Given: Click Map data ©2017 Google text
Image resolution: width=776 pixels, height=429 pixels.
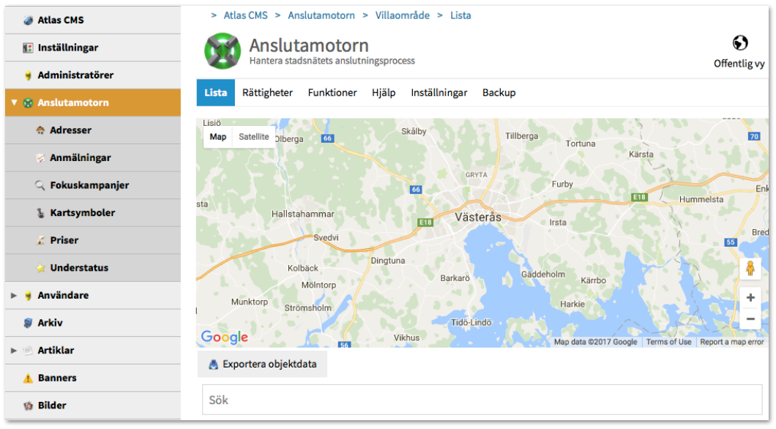Looking at the screenshot, I should tap(595, 342).
